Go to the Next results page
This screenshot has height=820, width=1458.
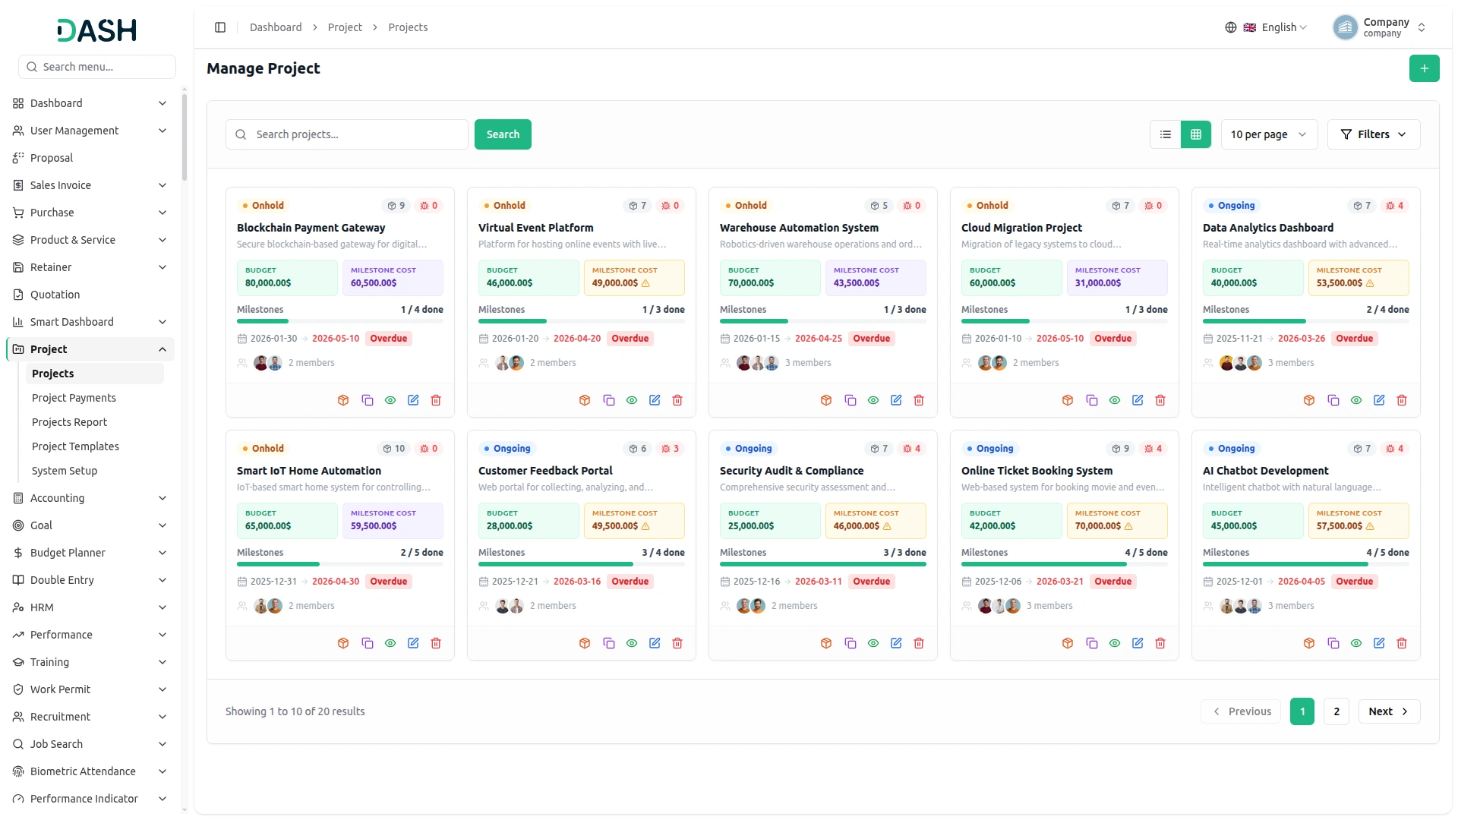pos(1389,711)
